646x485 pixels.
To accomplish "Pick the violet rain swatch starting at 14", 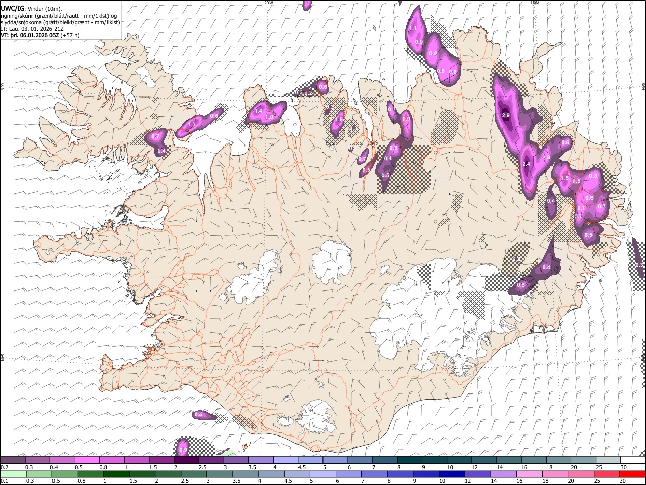I will click(503, 474).
